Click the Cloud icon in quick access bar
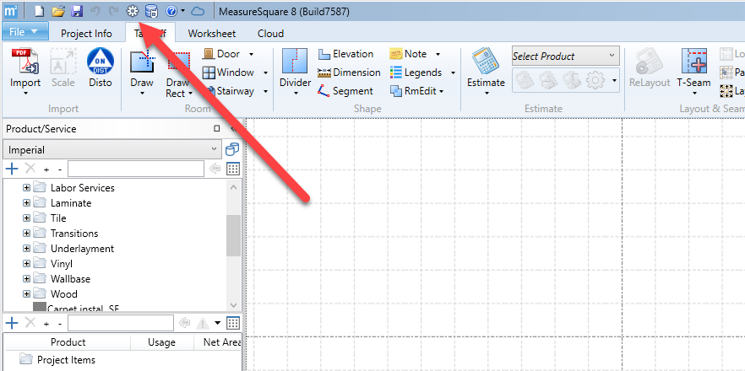Viewport: 745px width, 371px height. [197, 11]
